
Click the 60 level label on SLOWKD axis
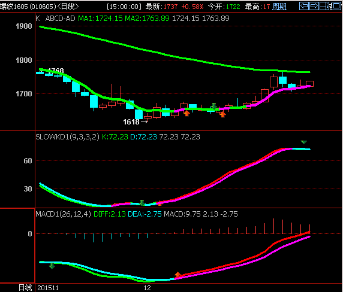28,161
